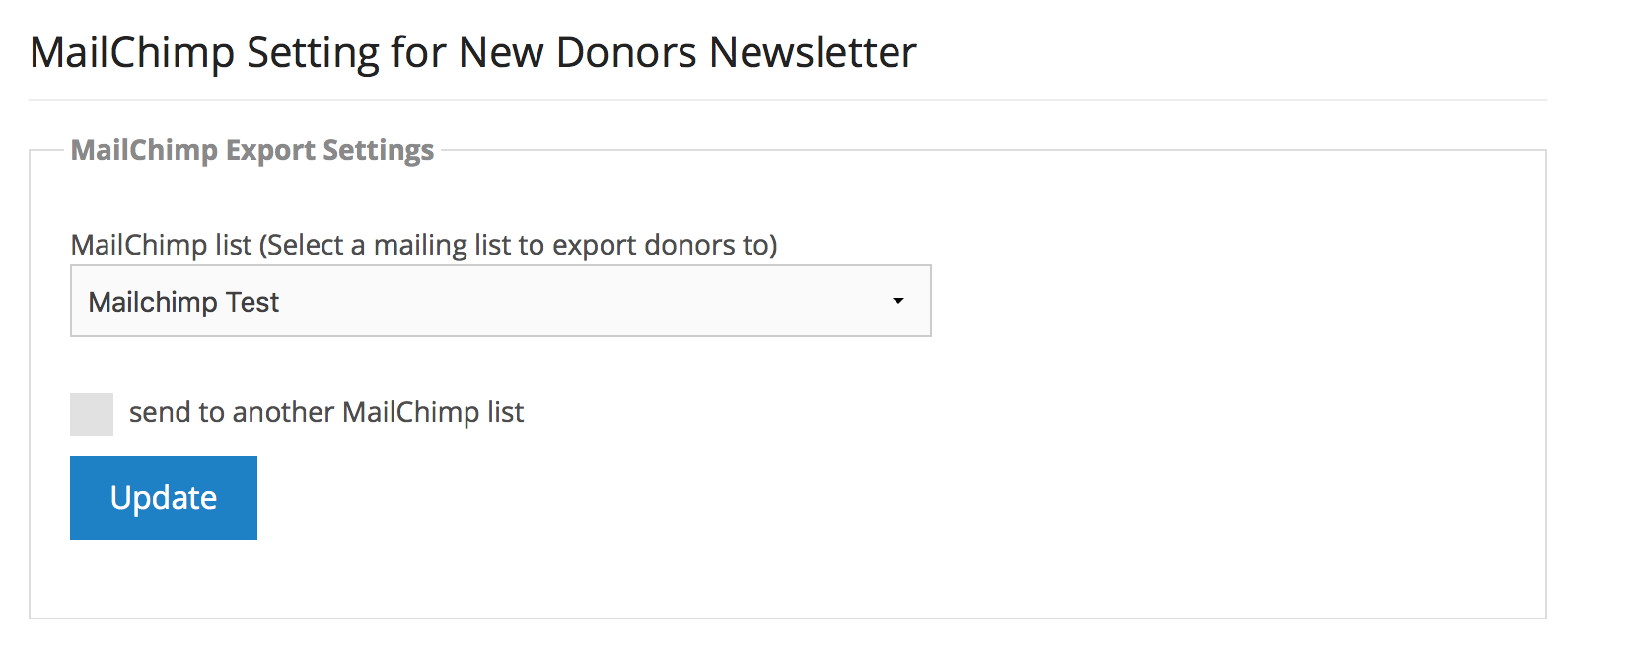The image size is (1648, 655).
Task: Click the "MailChimp Setting for New Donors Newsletter" heading
Action: (472, 52)
